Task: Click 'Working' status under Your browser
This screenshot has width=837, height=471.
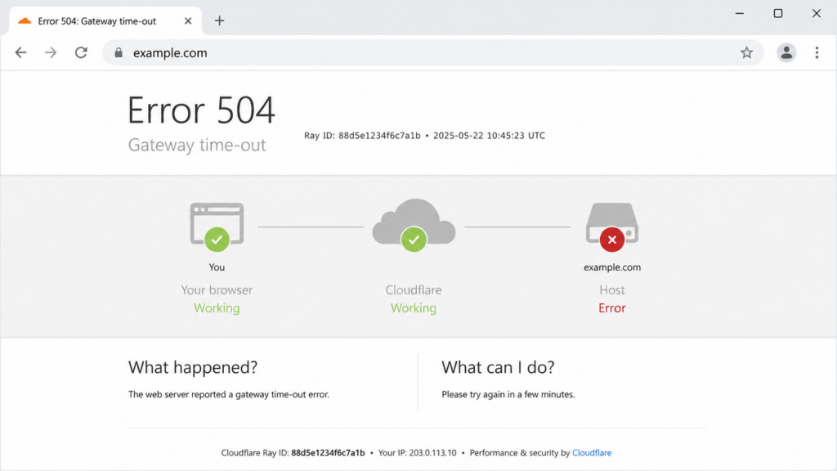Action: [x=217, y=308]
